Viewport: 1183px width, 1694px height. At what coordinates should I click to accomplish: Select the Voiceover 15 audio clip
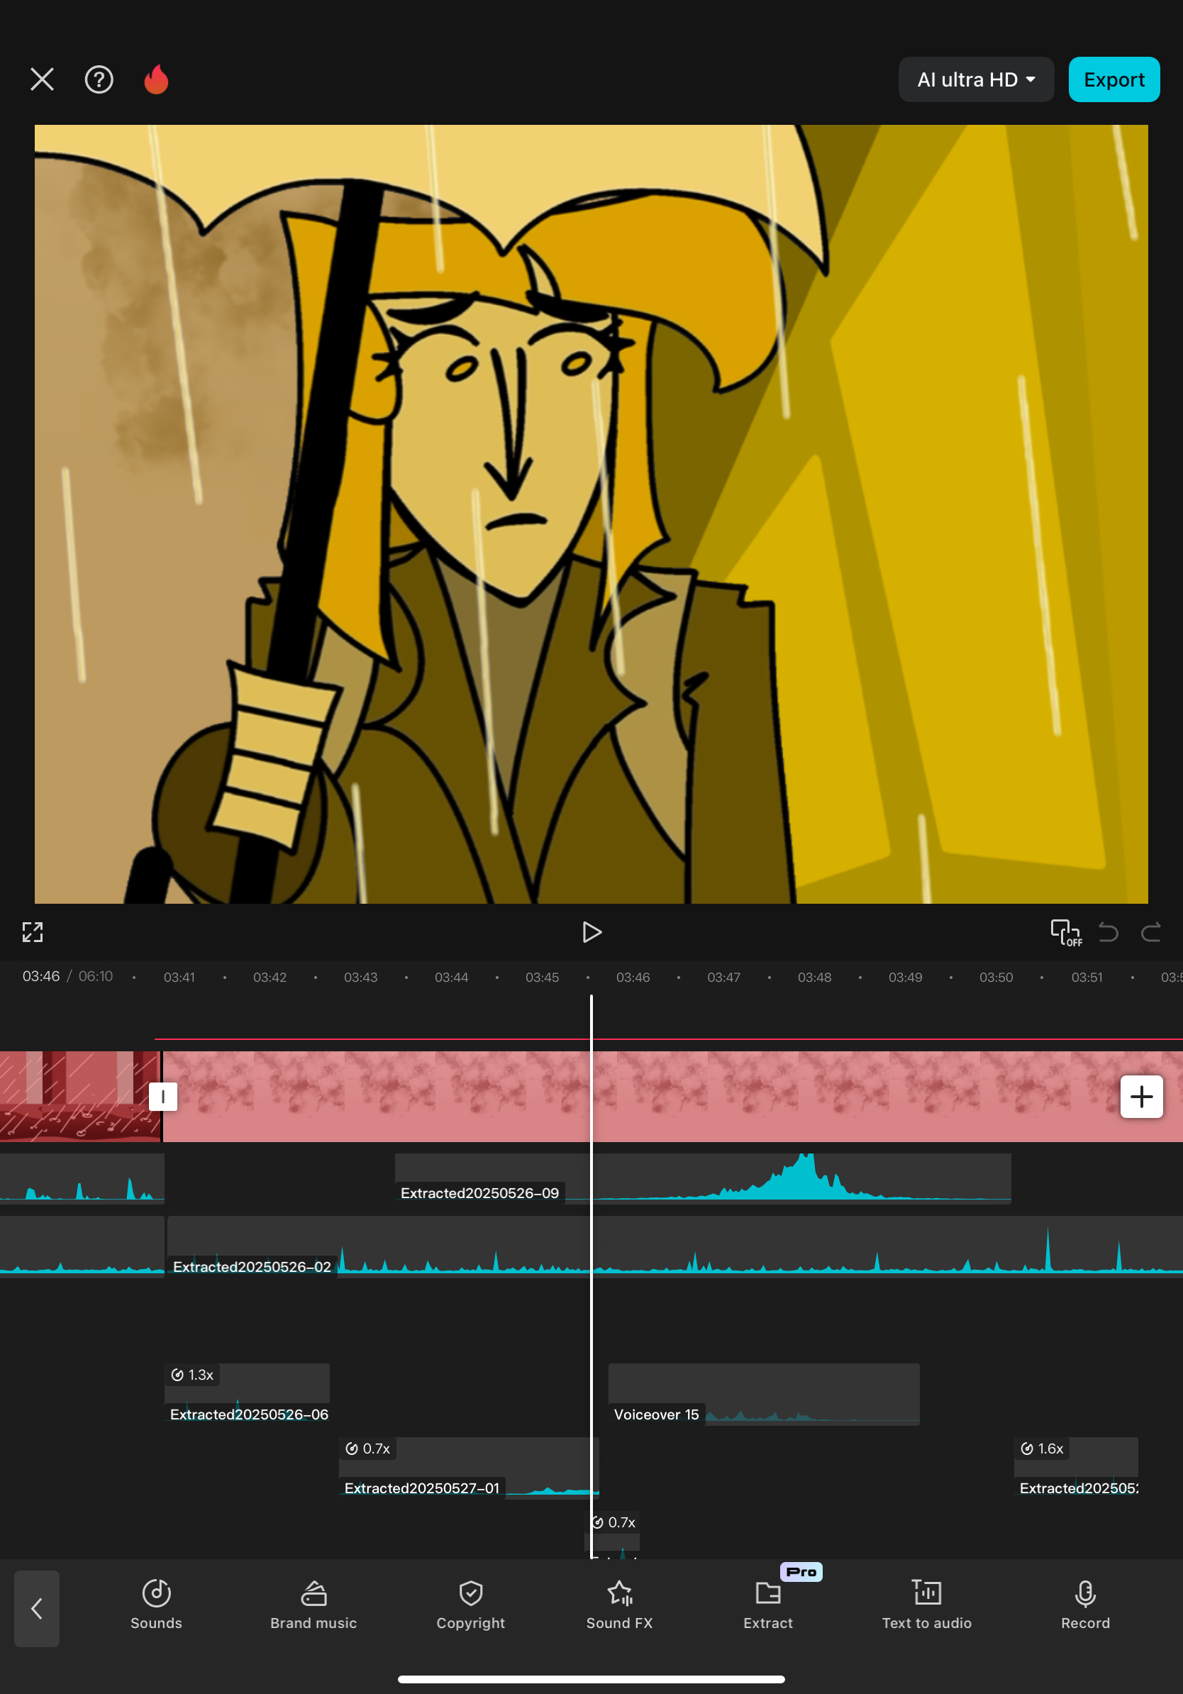[763, 1394]
